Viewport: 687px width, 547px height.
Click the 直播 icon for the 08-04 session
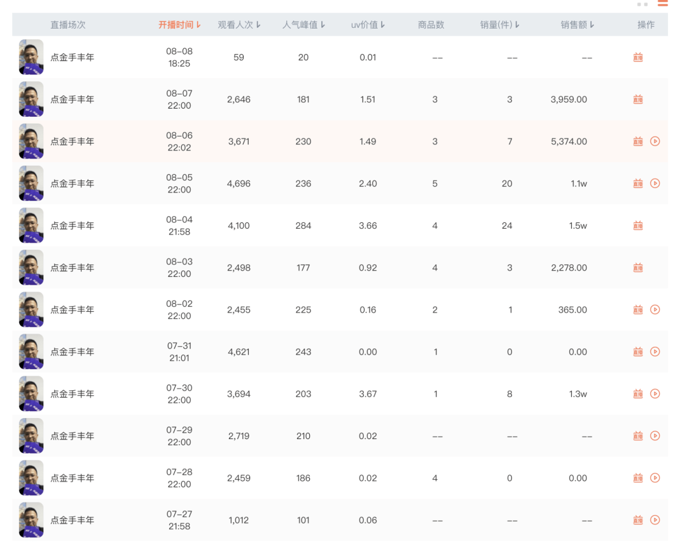[637, 226]
